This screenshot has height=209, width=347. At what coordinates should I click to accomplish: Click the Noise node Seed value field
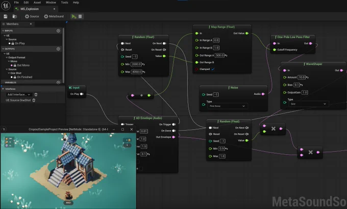tap(216, 95)
